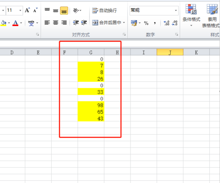Align cell text to the left

tap(47, 23)
